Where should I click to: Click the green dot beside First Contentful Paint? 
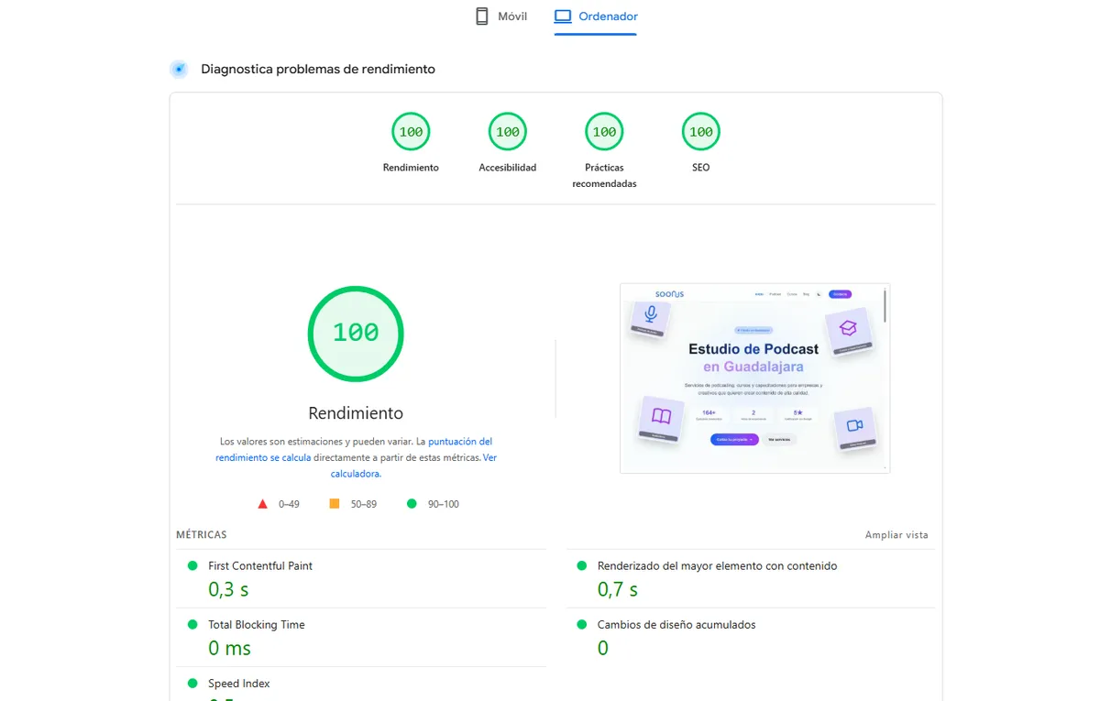(191, 566)
